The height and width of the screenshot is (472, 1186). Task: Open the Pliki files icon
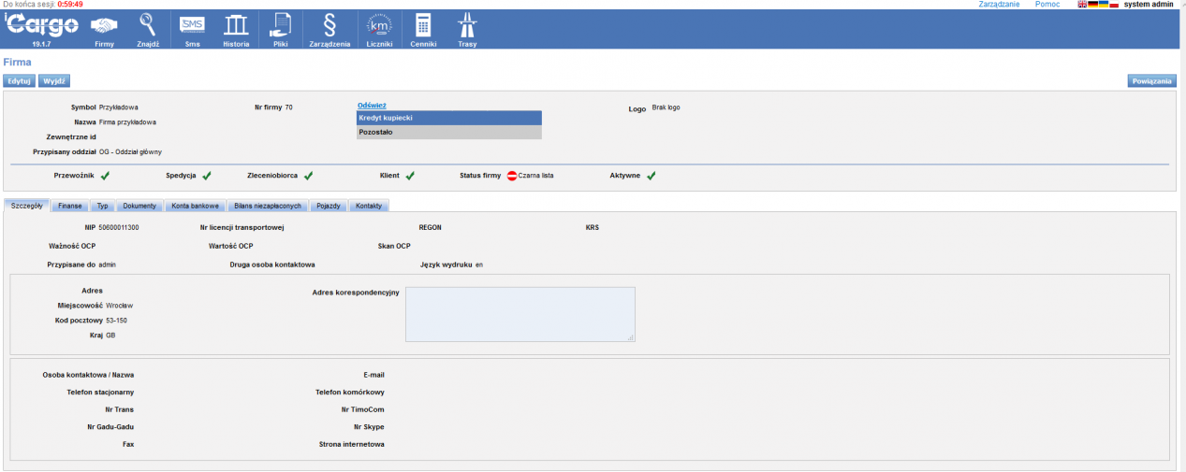[x=280, y=25]
